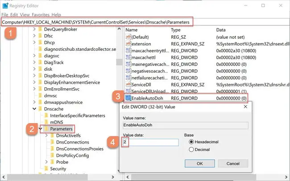290x181 pixels.
Task: Select the diagnosticshub.standardcollector.se key
Action: [80, 49]
